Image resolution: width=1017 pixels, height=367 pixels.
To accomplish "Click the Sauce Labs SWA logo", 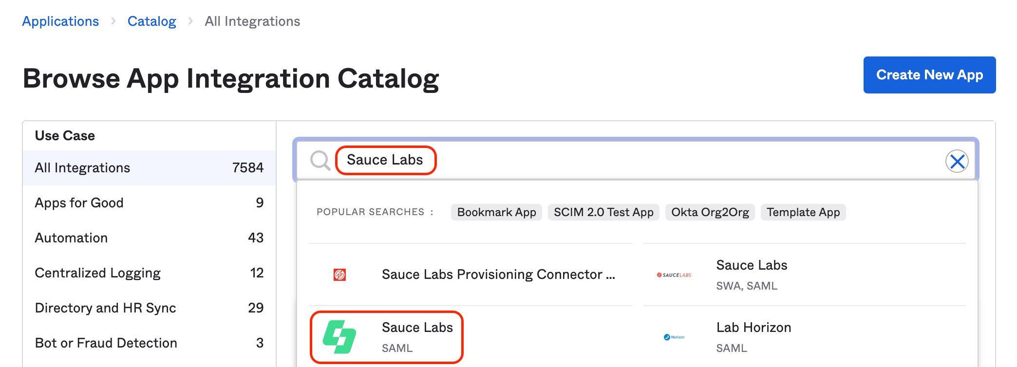I will coord(674,274).
